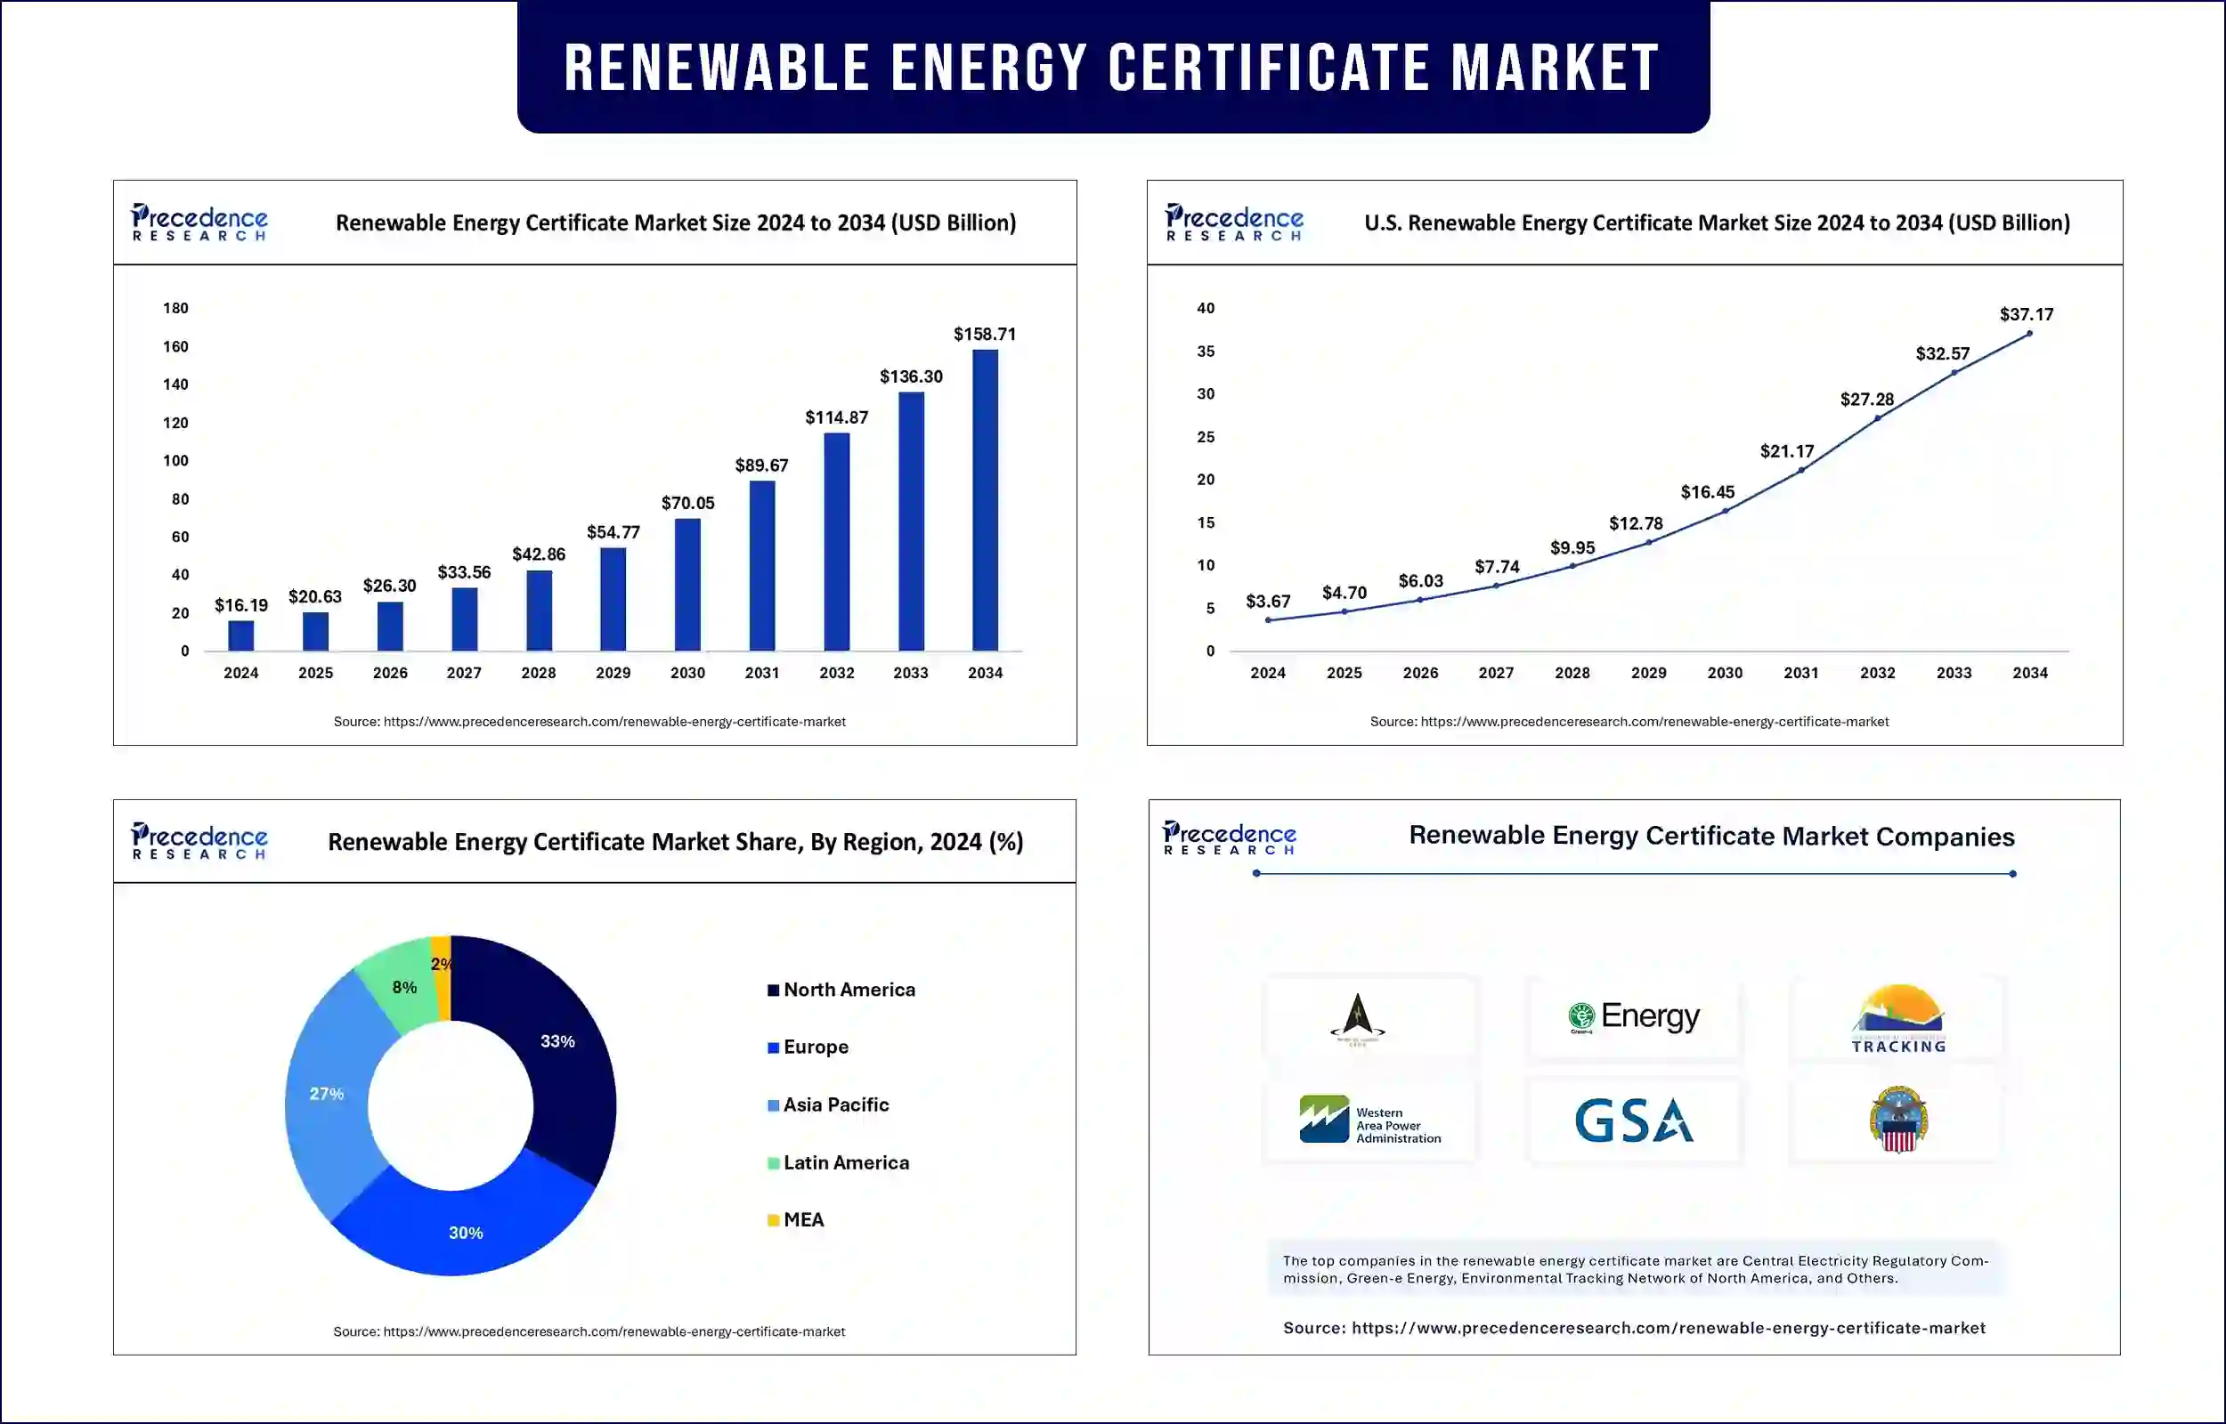Click the 2026 bar labeled $26.30

(390, 626)
